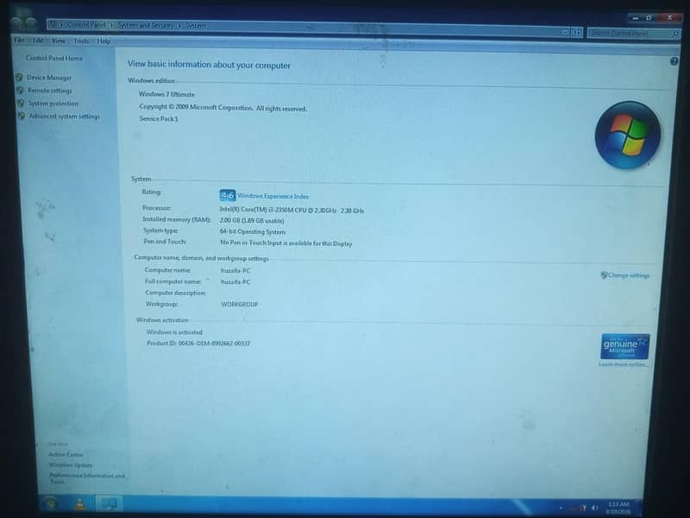Open VLC media player taskbar icon
The image size is (690, 518).
(80, 503)
